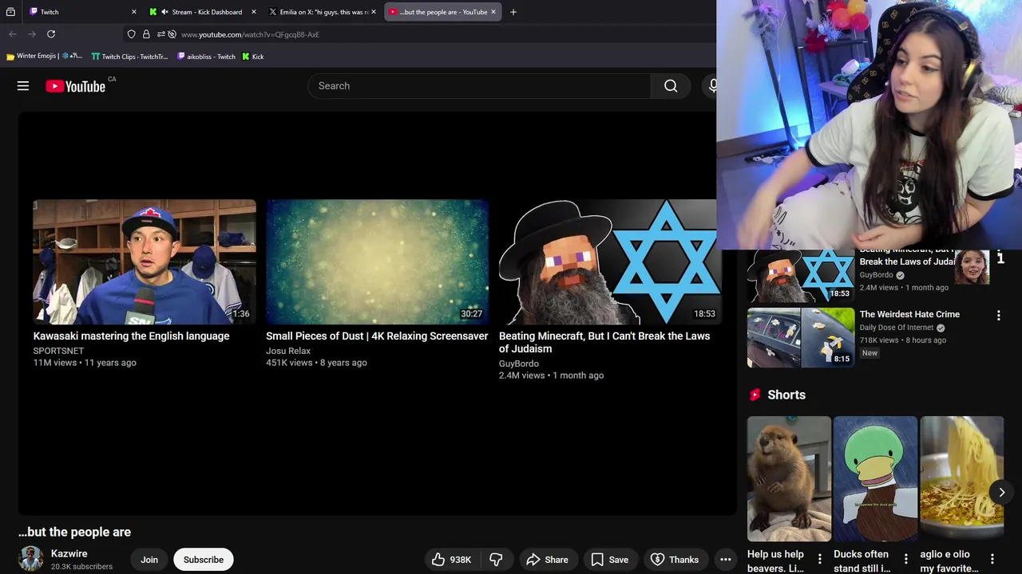Open Kick bookmark
1022x574 pixels.
(253, 57)
